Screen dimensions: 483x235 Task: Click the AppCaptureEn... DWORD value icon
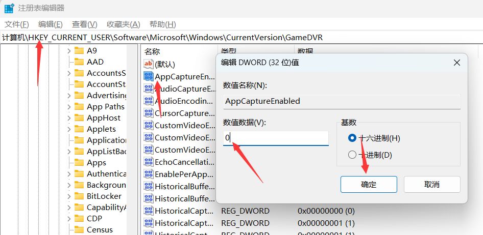[149, 76]
